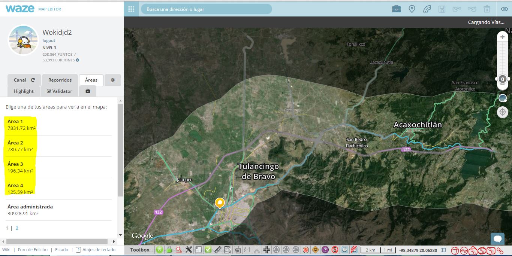The image size is (512, 256).
Task: Select the wrench tools icon in the Toolbox
Action: (x=189, y=250)
